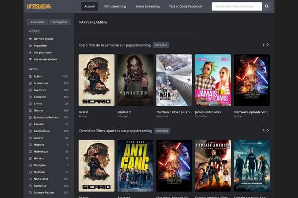This screenshot has width=298, height=198.
Task: Select the Epouvante-horreur genre label
Action: click(47, 117)
